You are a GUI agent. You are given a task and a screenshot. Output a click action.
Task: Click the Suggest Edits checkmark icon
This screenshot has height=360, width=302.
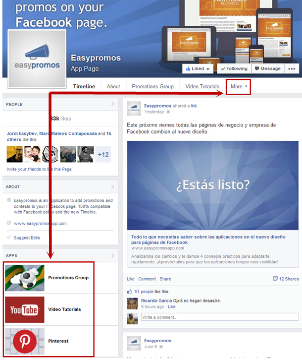tap(9, 237)
